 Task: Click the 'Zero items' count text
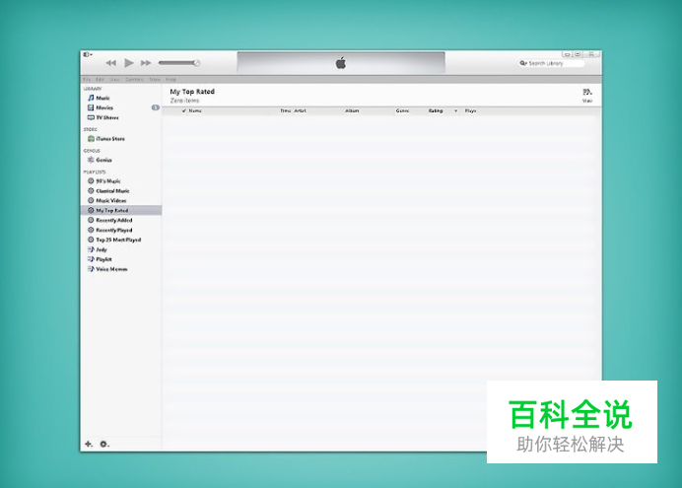pyautogui.click(x=184, y=101)
